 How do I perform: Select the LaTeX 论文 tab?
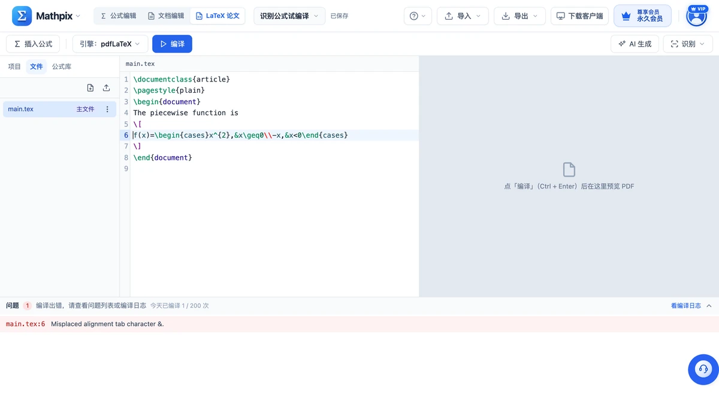coord(217,16)
